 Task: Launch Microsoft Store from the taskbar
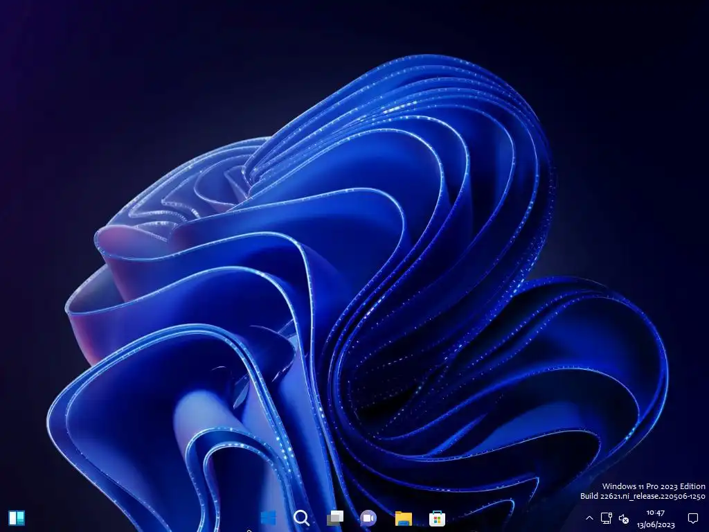click(438, 518)
